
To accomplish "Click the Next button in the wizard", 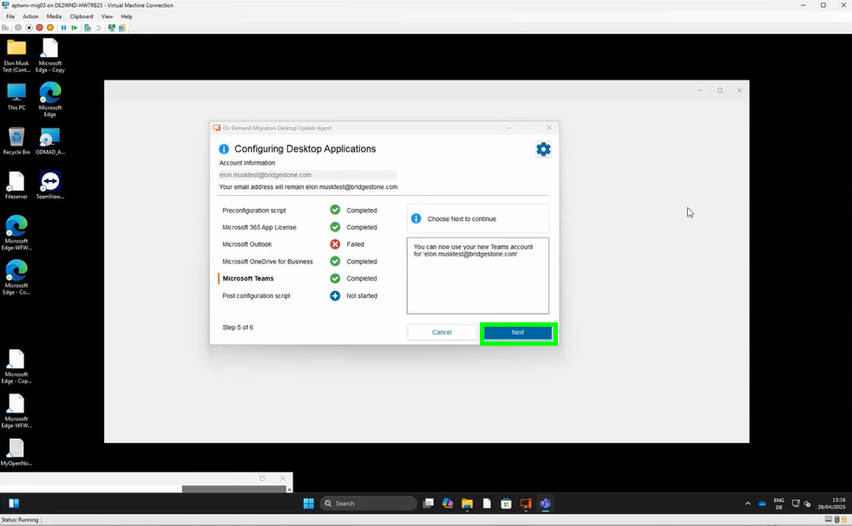I will [517, 332].
